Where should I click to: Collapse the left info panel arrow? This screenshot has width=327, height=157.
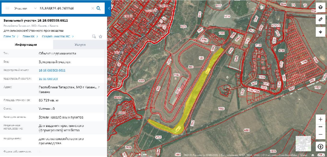(109, 8)
